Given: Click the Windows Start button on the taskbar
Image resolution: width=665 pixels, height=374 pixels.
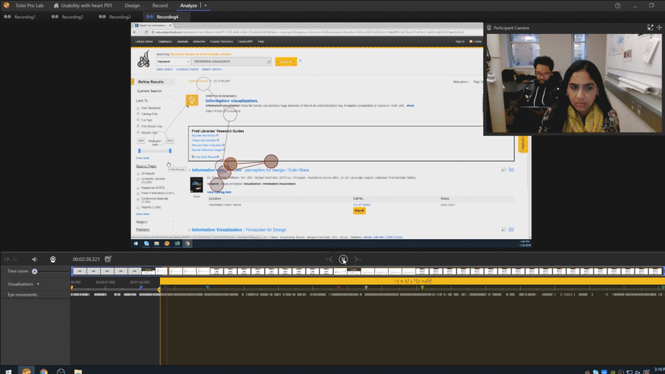Looking at the screenshot, I should tap(8, 371).
